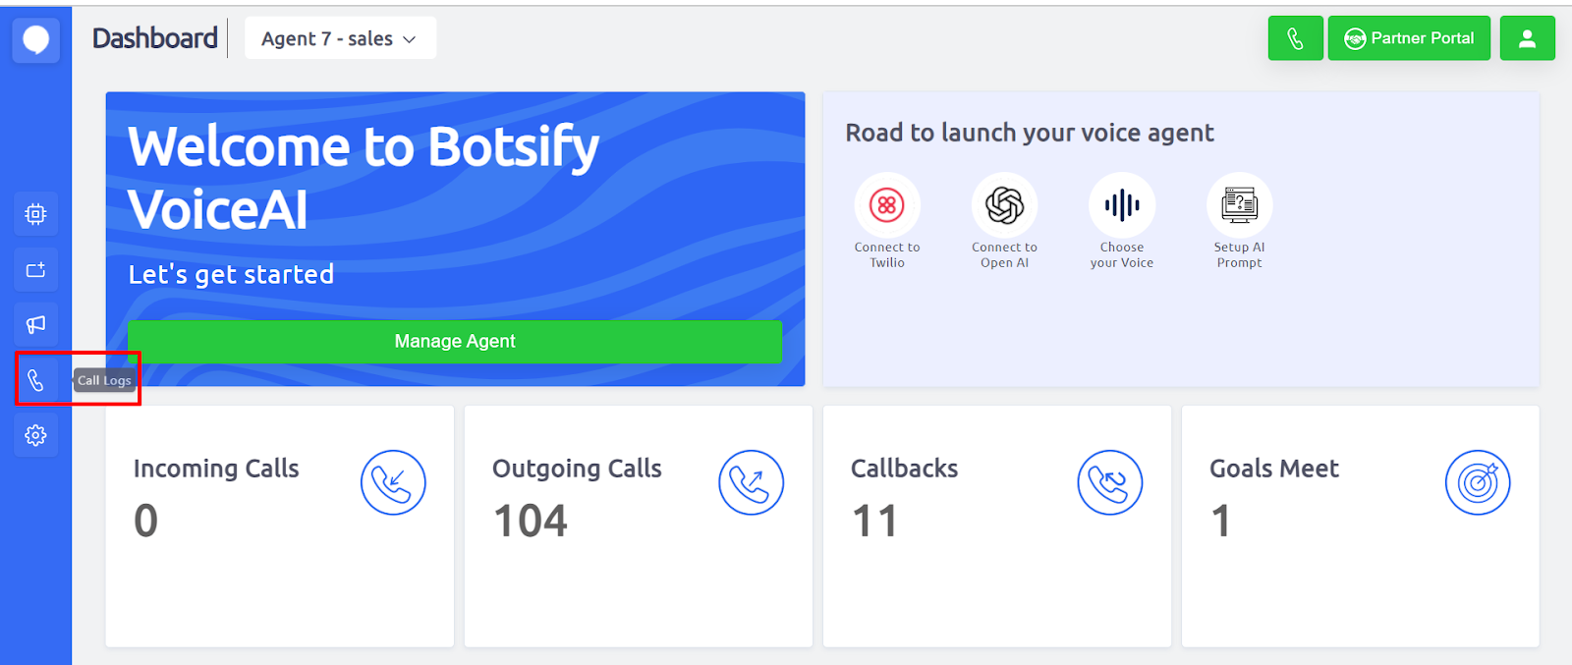Screen dimensions: 1572x665
Task: Open the settings gear in sidebar
Action: click(x=35, y=435)
